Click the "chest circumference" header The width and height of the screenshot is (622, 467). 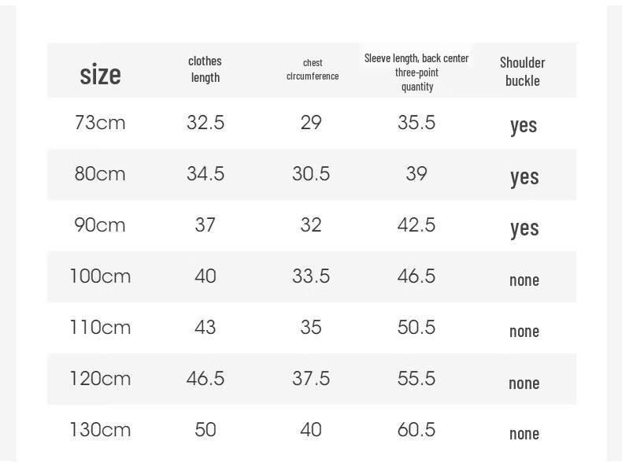point(312,69)
